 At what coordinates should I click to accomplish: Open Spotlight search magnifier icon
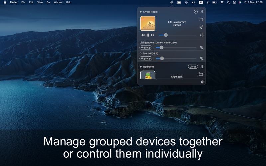(x=228, y=2)
